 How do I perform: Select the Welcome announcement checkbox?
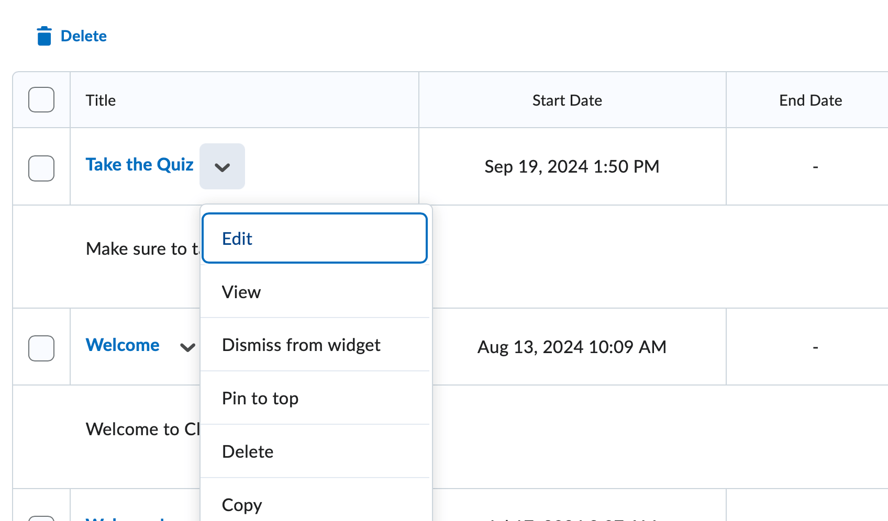[41, 348]
